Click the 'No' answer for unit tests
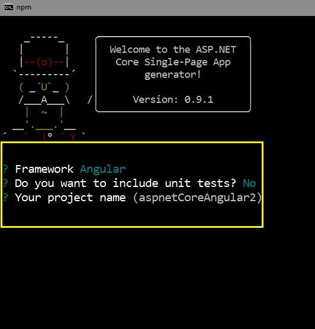The image size is (315, 329). click(x=249, y=183)
